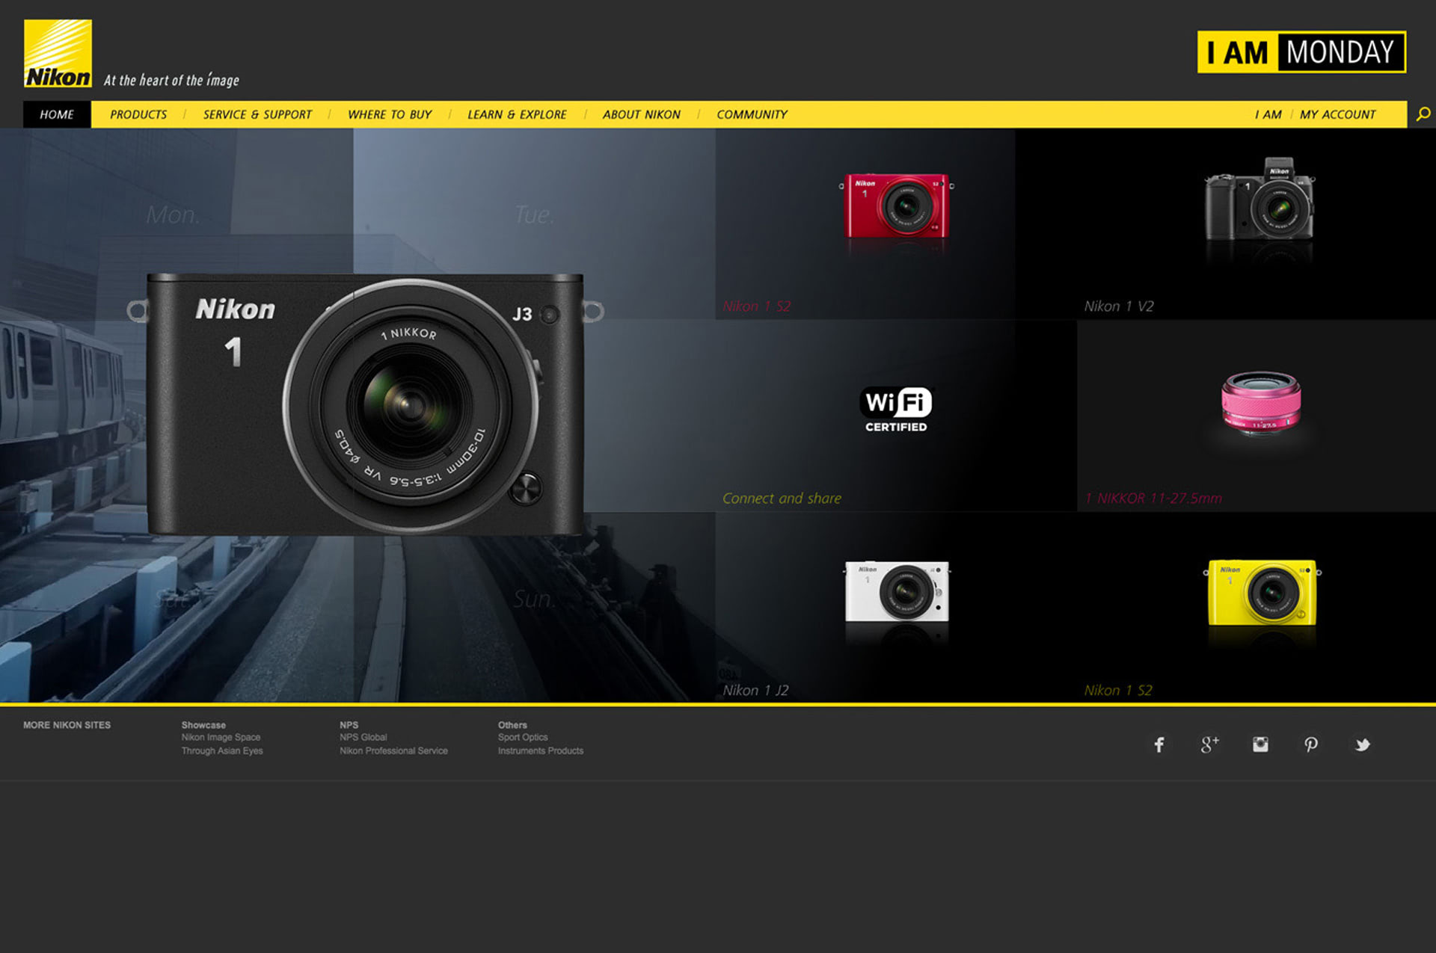Open Nikon's Facebook page icon
The height and width of the screenshot is (953, 1436).
(x=1159, y=744)
